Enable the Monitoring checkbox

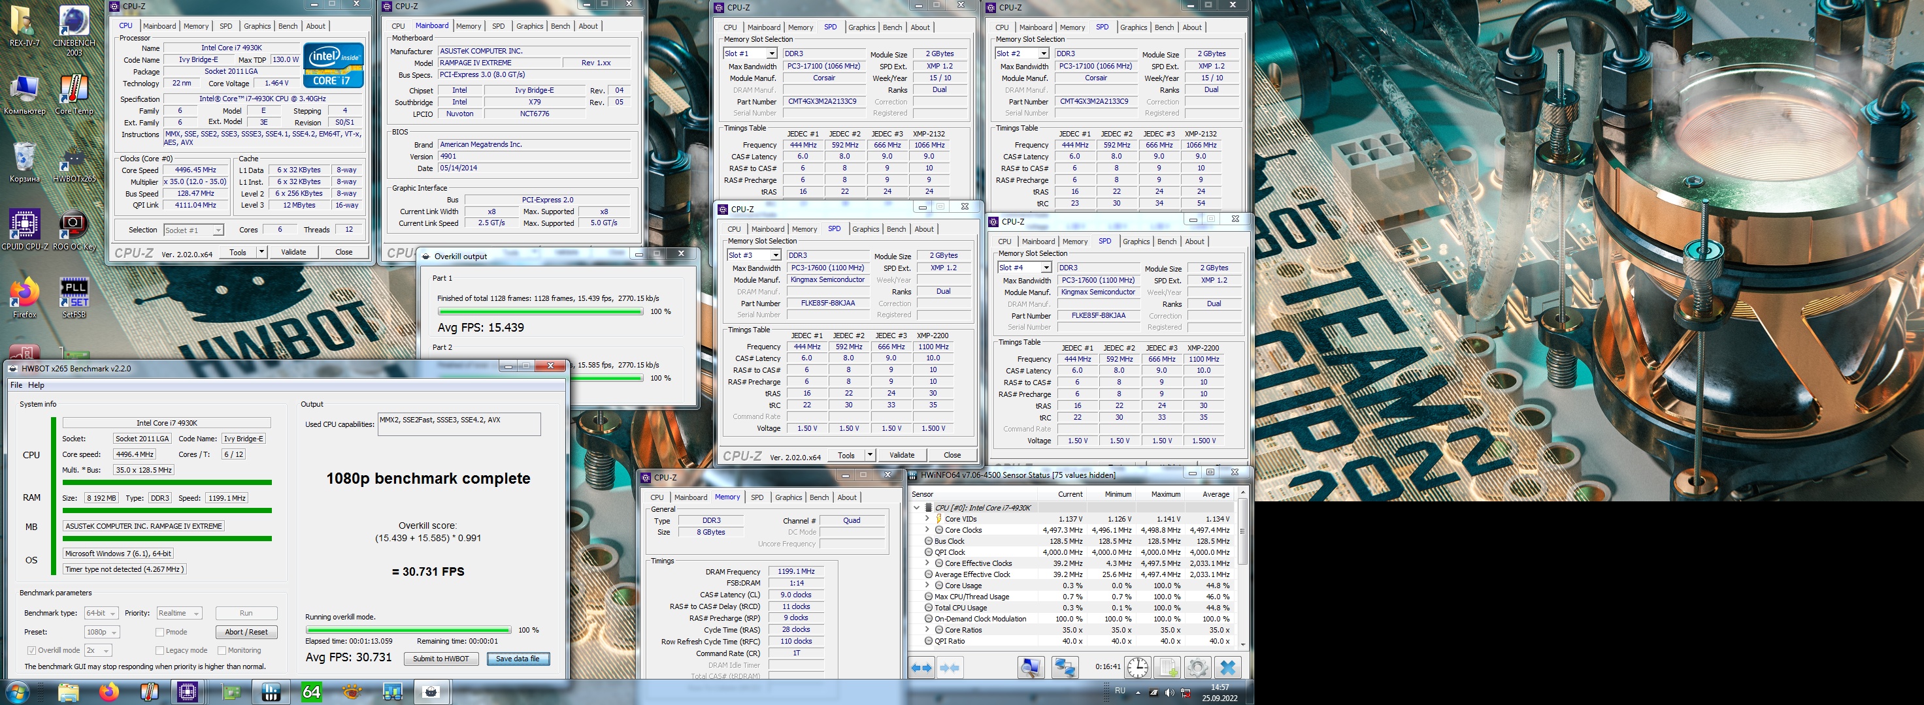tap(221, 651)
